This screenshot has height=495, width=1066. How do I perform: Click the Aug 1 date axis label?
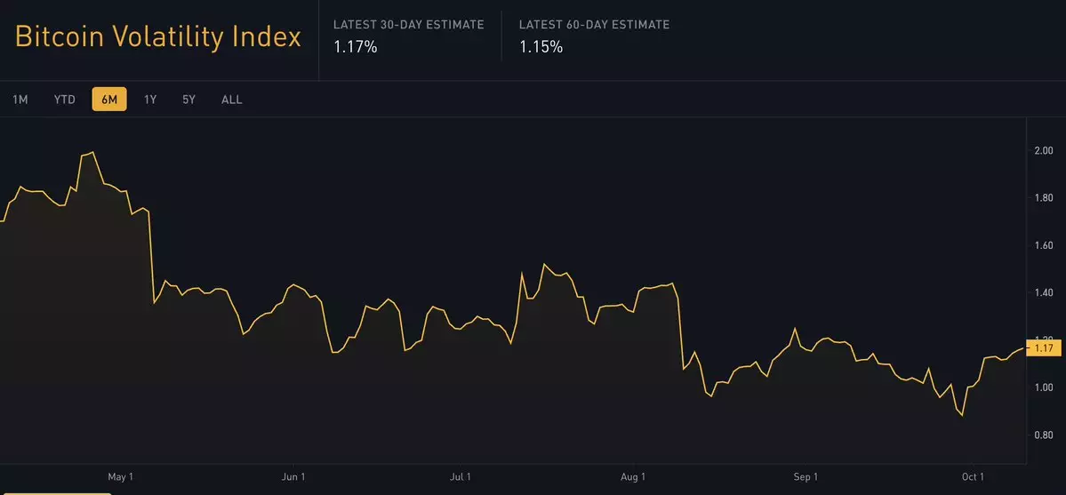pos(632,477)
